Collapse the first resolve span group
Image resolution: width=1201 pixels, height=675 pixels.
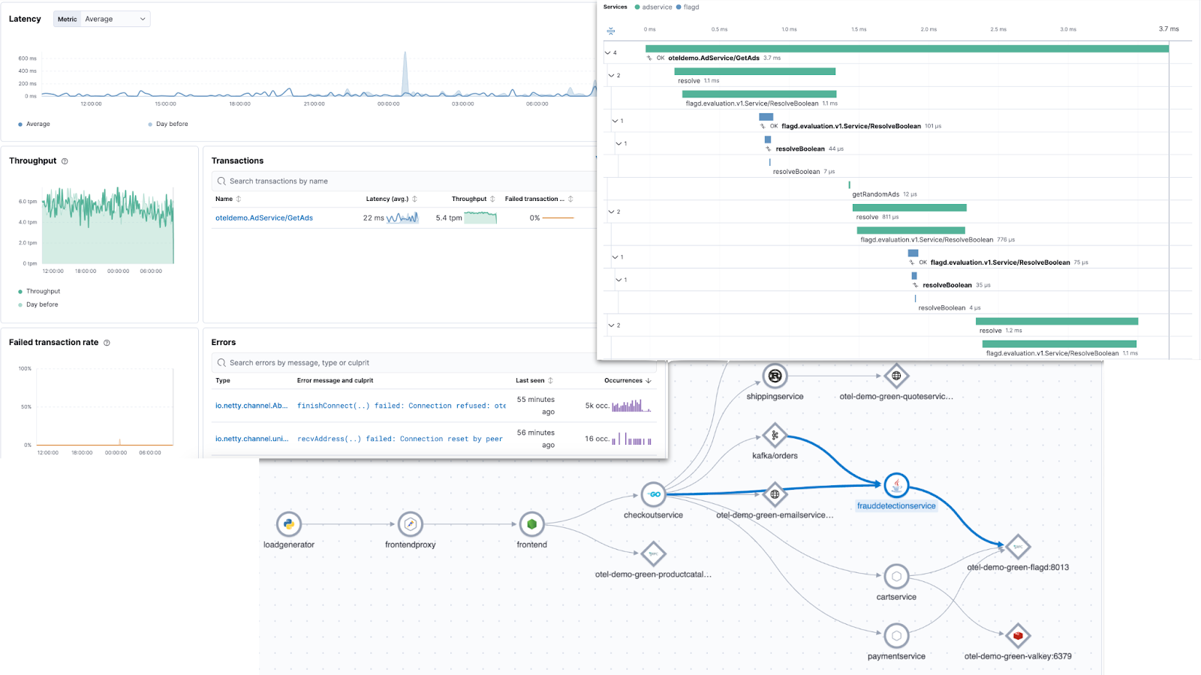click(612, 76)
